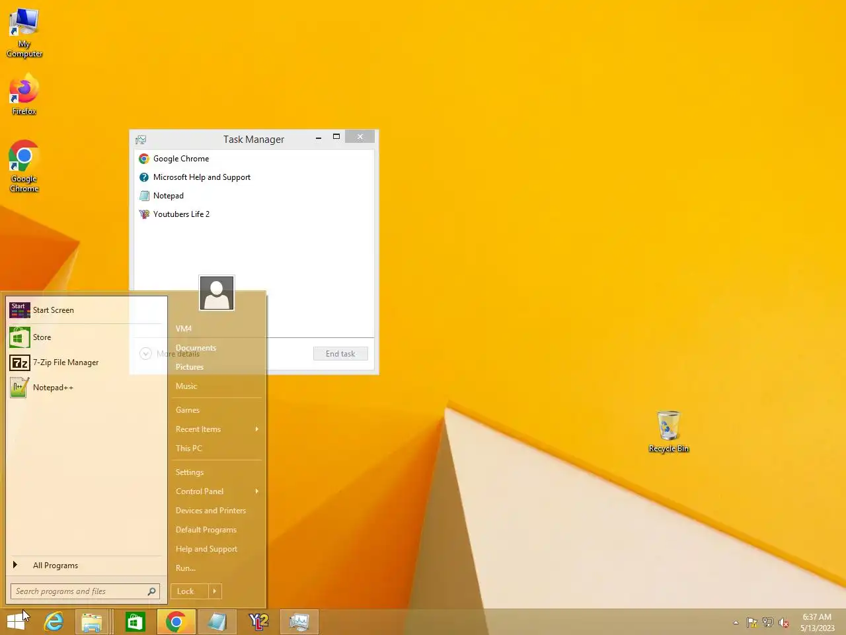This screenshot has height=635, width=846.
Task: Click the Notepad++ icon in Start menu
Action: click(19, 388)
